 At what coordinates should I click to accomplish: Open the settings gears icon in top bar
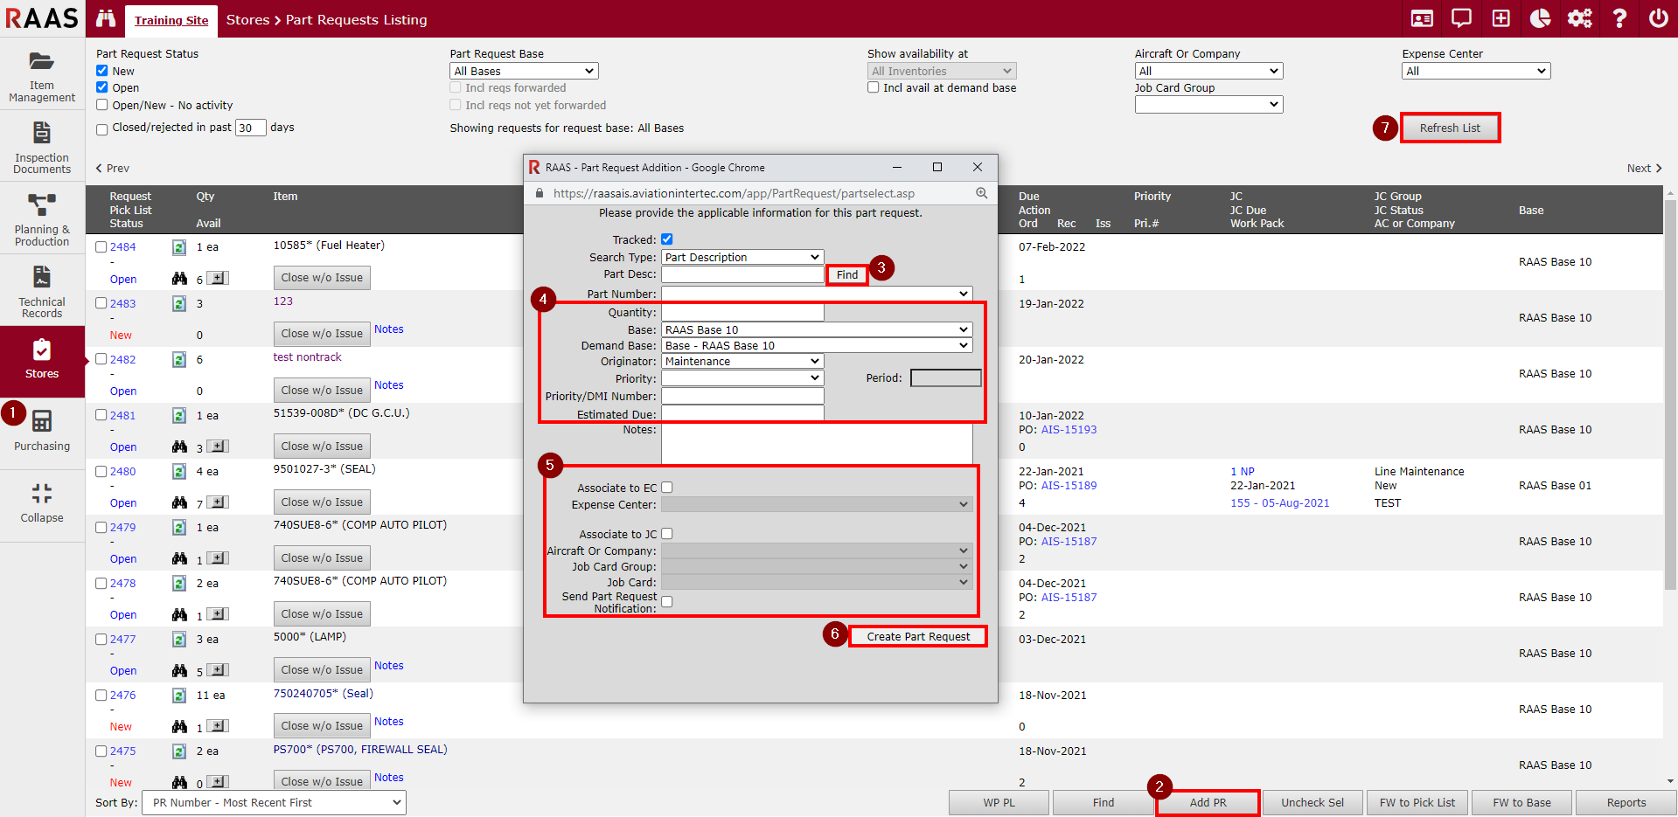[1579, 17]
